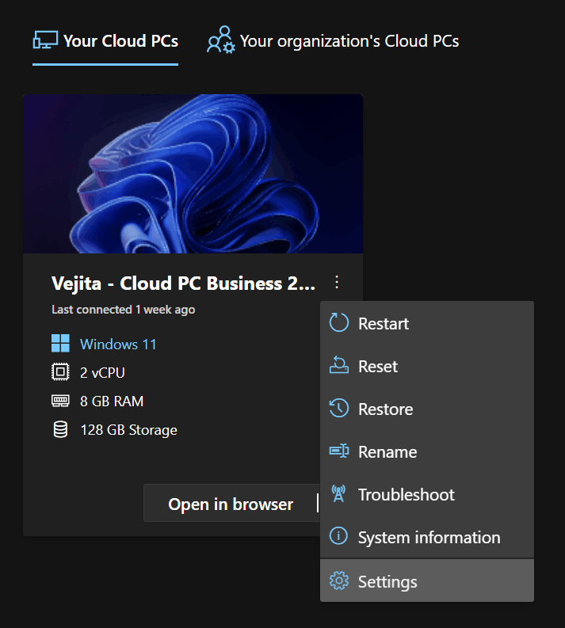565x628 pixels.
Task: Click the Reset icon in the menu
Action: [339, 365]
